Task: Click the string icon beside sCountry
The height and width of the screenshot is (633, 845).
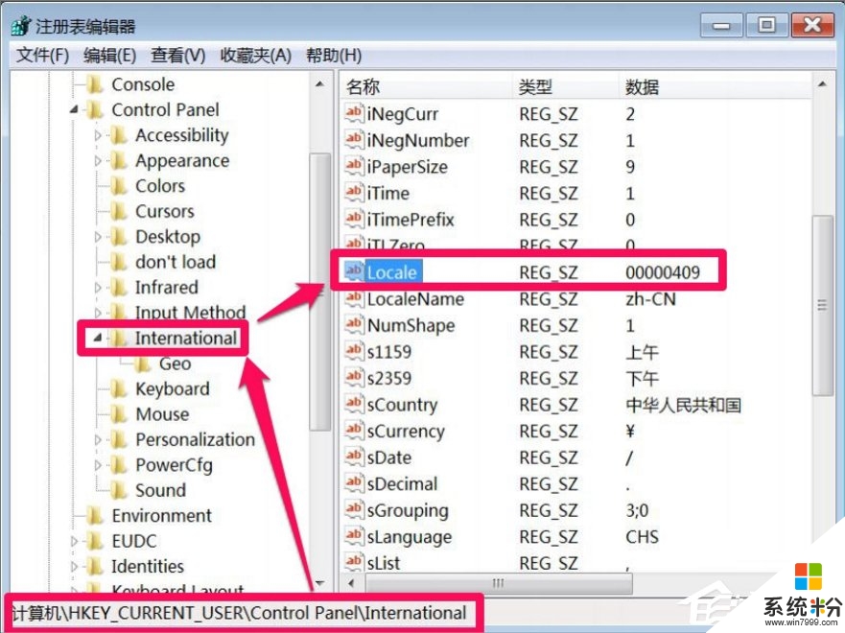Action: click(x=354, y=405)
